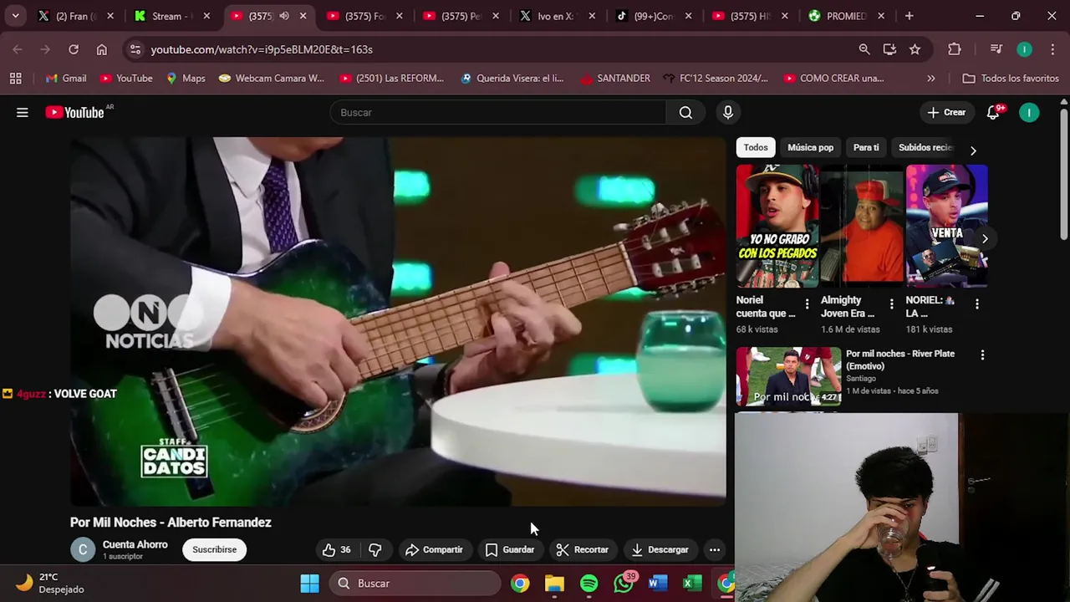Show more bookmarks with the chevron
This screenshot has width=1070, height=602.
coord(931,78)
